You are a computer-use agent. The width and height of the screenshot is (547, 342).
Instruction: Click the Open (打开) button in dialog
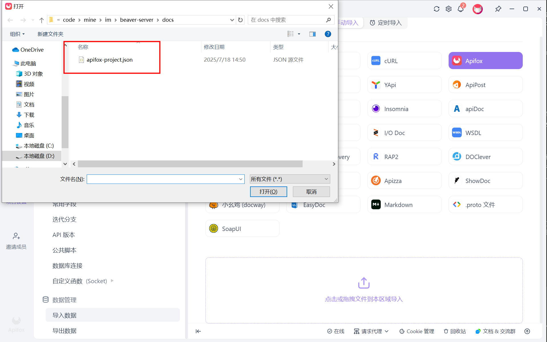click(268, 192)
